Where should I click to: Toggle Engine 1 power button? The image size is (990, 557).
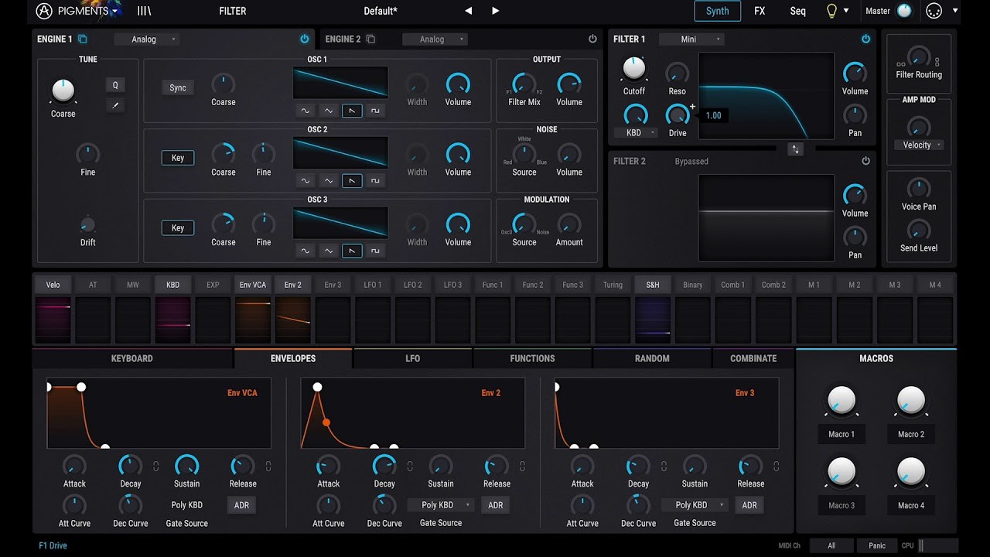pos(304,39)
